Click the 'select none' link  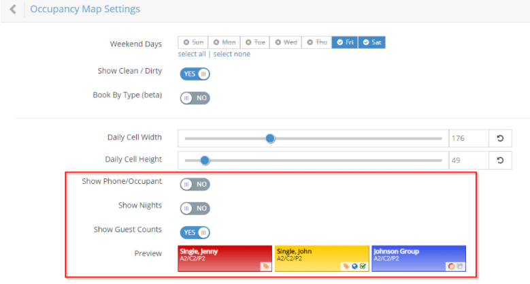coord(231,54)
